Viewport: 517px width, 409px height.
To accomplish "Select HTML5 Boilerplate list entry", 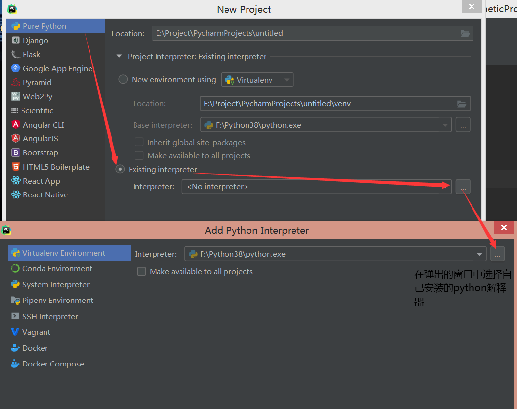I will 56,167.
